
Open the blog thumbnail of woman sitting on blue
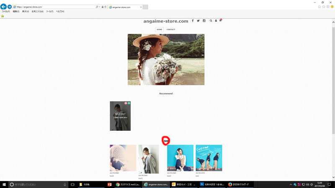coord(180,158)
